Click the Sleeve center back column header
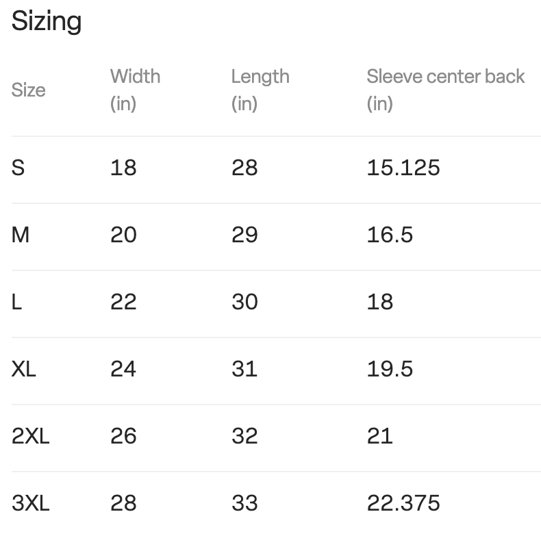The height and width of the screenshot is (538, 541). click(x=445, y=90)
